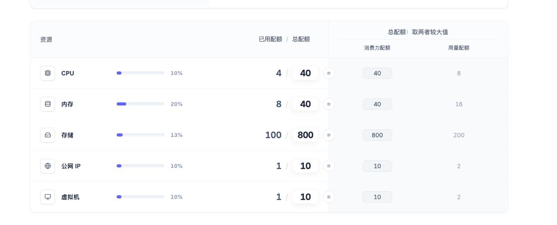Click the 虚拟机 usage progress bar
Screen dimensions: 557x225
[x=141, y=197]
